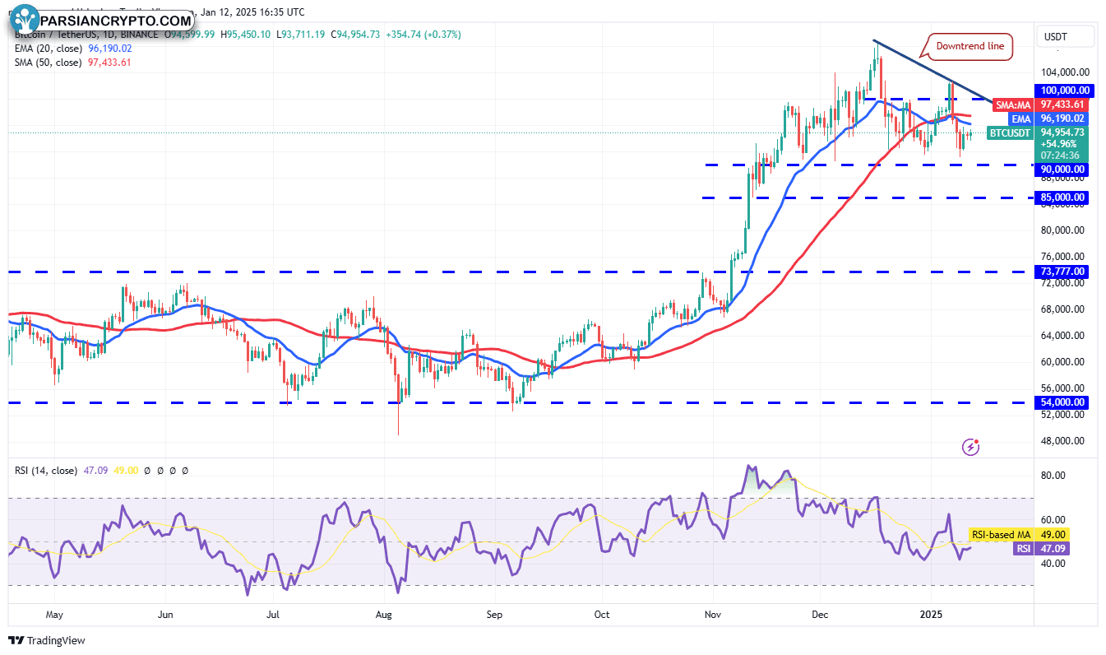
Task: Click the 90,000.00 price level label
Action: 1063,169
